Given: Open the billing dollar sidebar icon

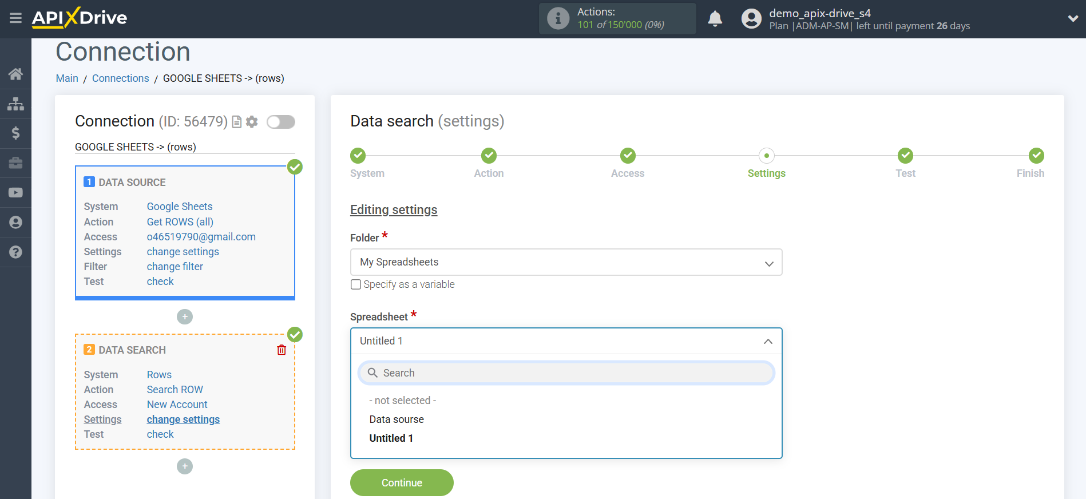Looking at the screenshot, I should pos(15,133).
